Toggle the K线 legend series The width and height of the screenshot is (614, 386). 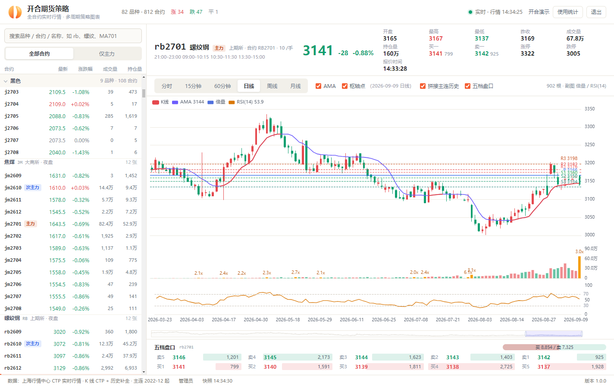coord(161,102)
